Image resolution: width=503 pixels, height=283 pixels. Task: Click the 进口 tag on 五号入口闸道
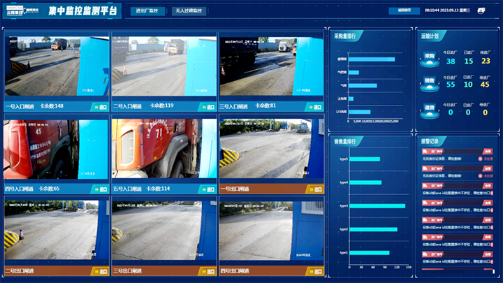click(208, 189)
